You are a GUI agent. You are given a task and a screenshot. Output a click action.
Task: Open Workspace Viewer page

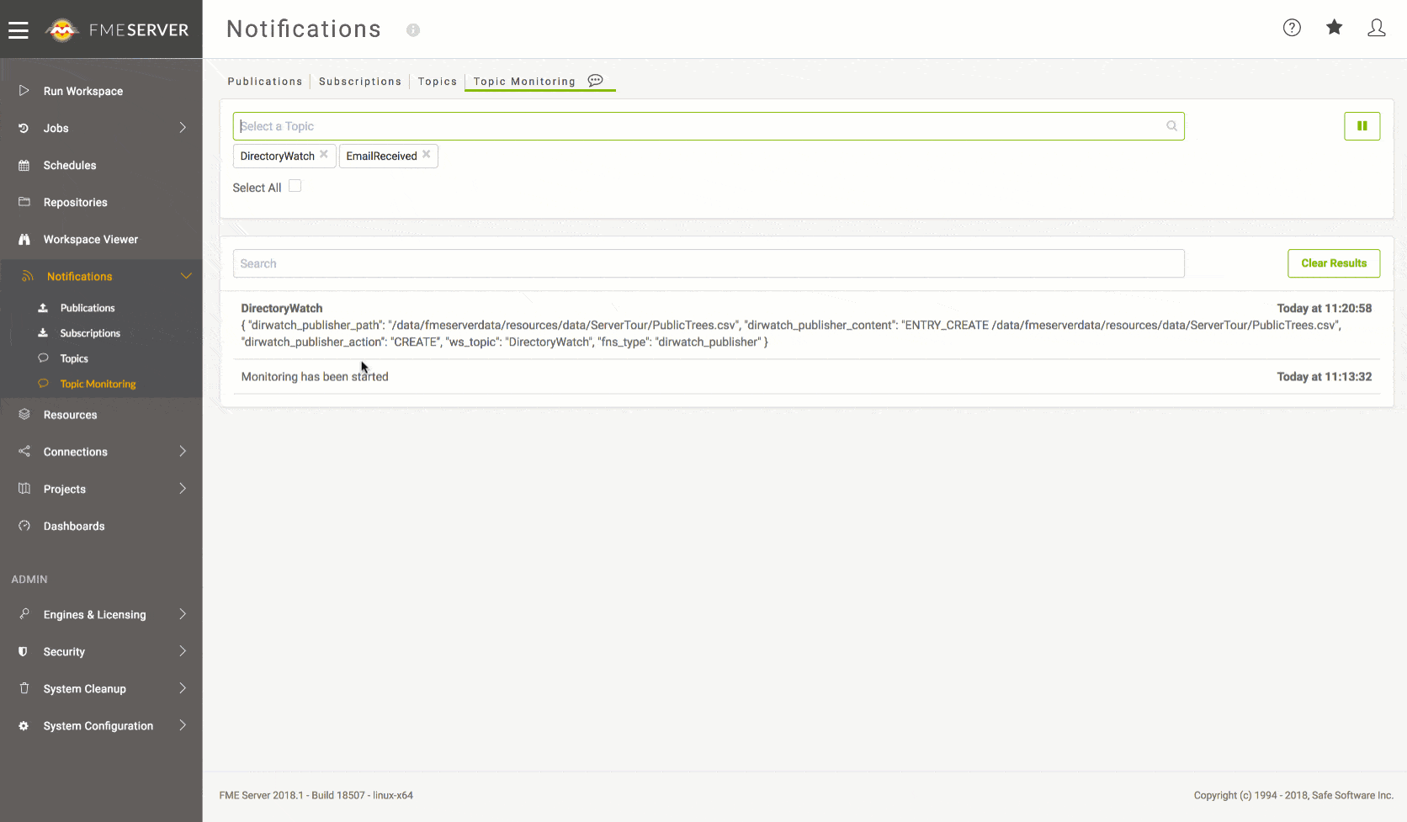tap(91, 239)
